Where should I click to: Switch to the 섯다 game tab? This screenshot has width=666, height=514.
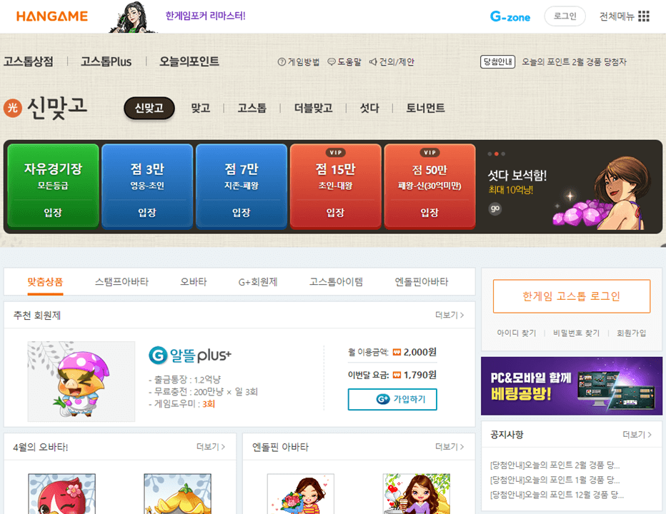tap(369, 107)
